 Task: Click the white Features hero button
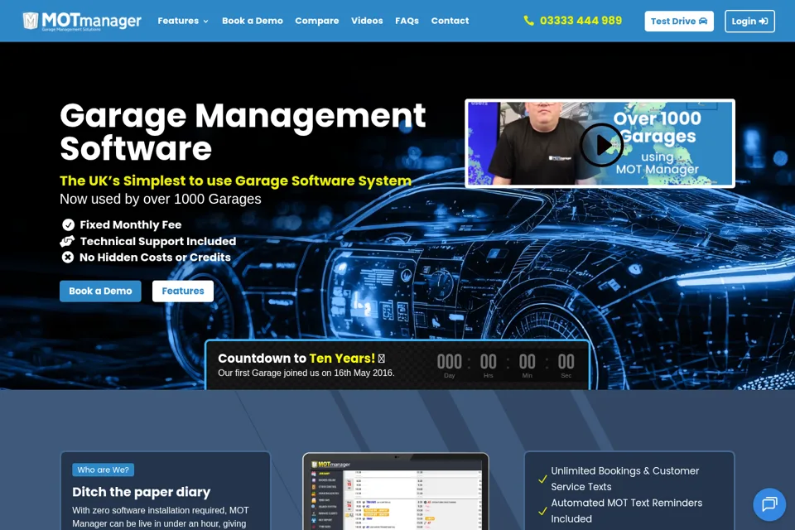click(183, 291)
